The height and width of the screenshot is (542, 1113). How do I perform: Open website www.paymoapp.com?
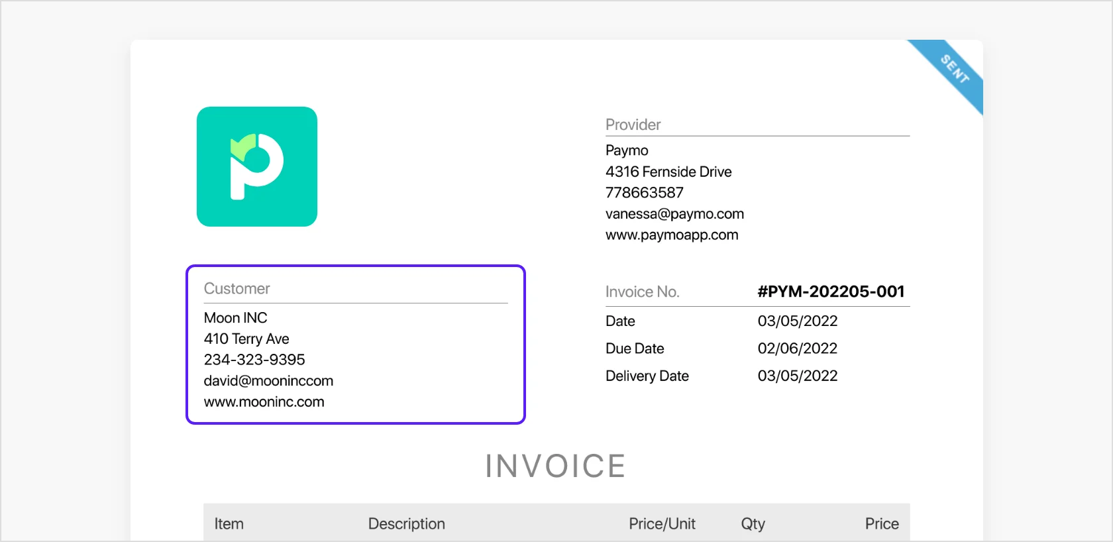pyautogui.click(x=672, y=235)
